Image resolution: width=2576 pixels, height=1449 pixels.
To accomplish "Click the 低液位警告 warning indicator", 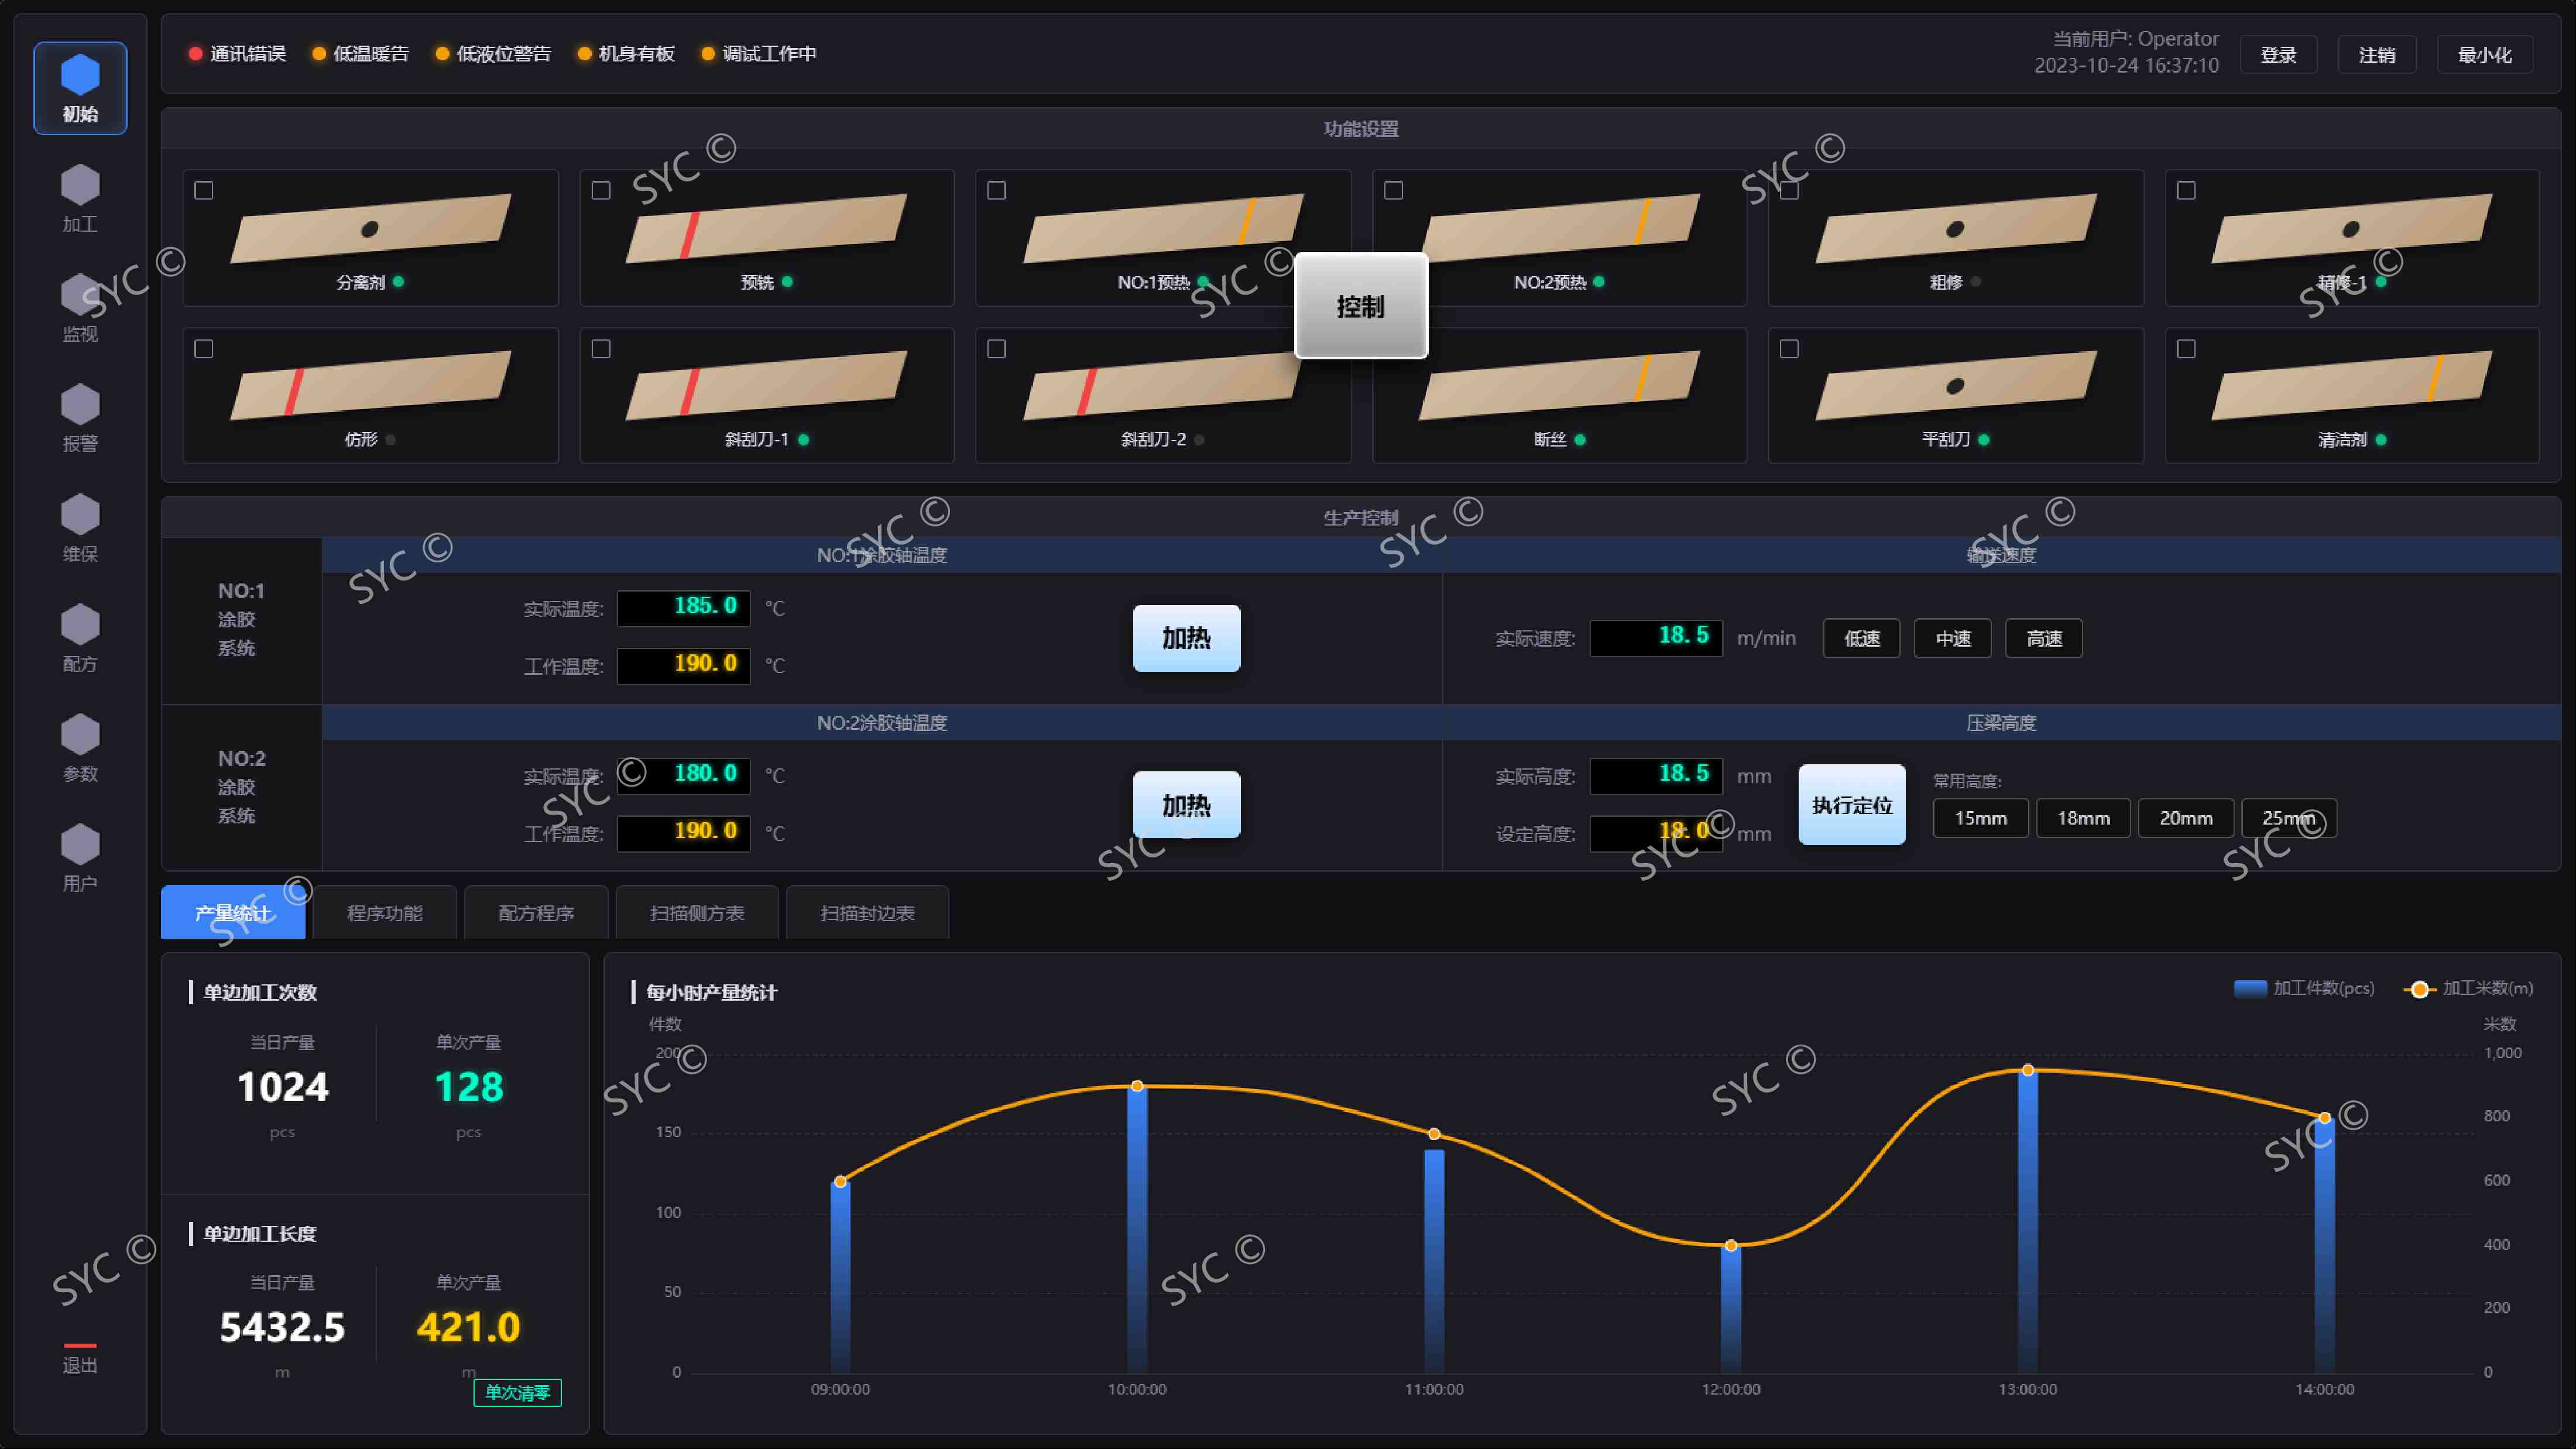I will (x=442, y=54).
